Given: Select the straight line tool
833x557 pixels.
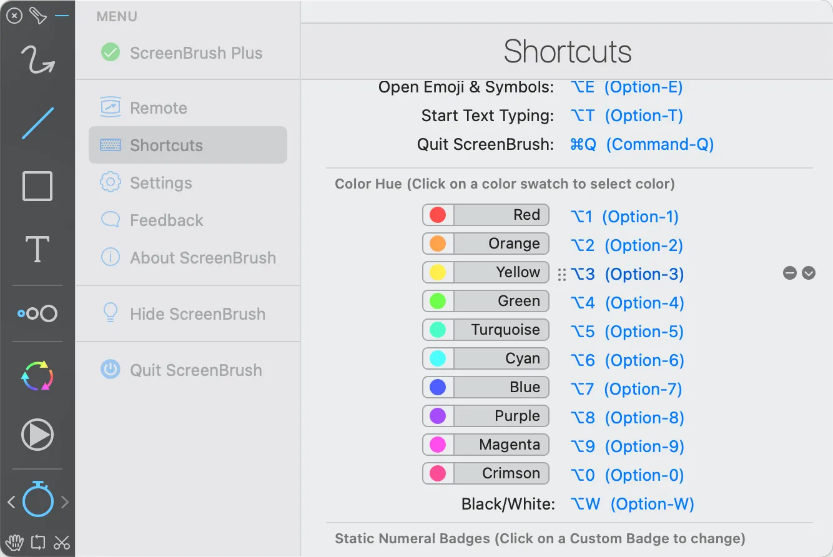Looking at the screenshot, I should [37, 123].
